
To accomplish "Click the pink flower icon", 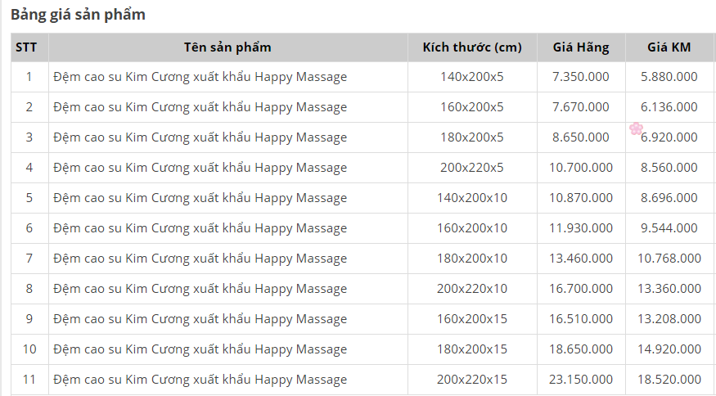I will click(637, 128).
